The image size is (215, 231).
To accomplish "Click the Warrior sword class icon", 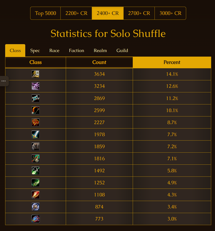I will [x=35, y=135].
